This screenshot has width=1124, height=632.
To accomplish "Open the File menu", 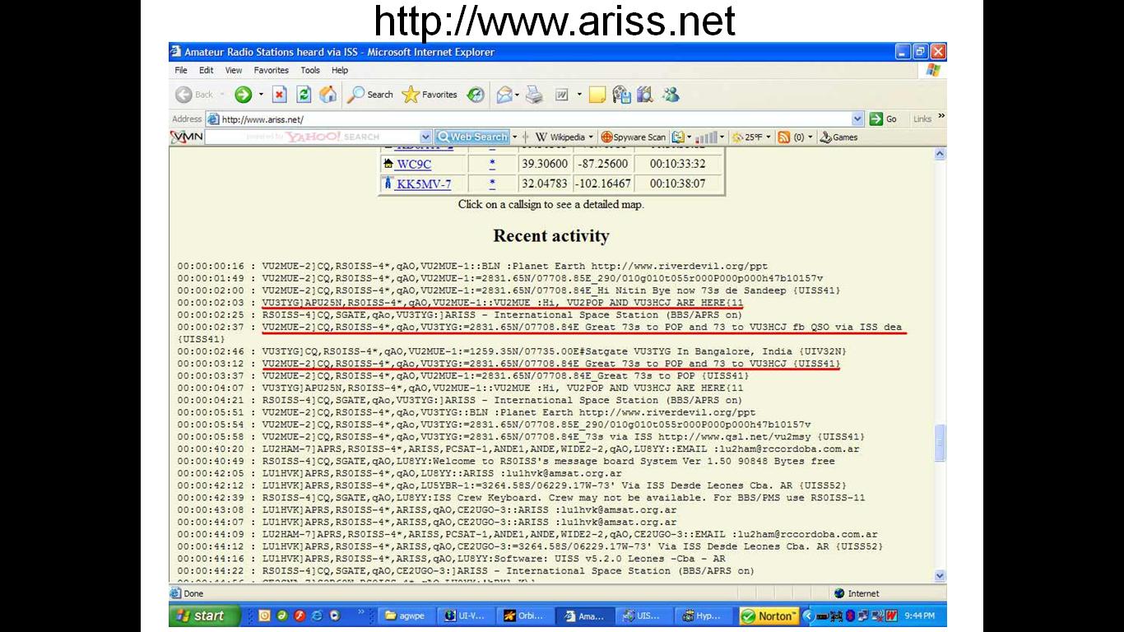I will pos(181,71).
